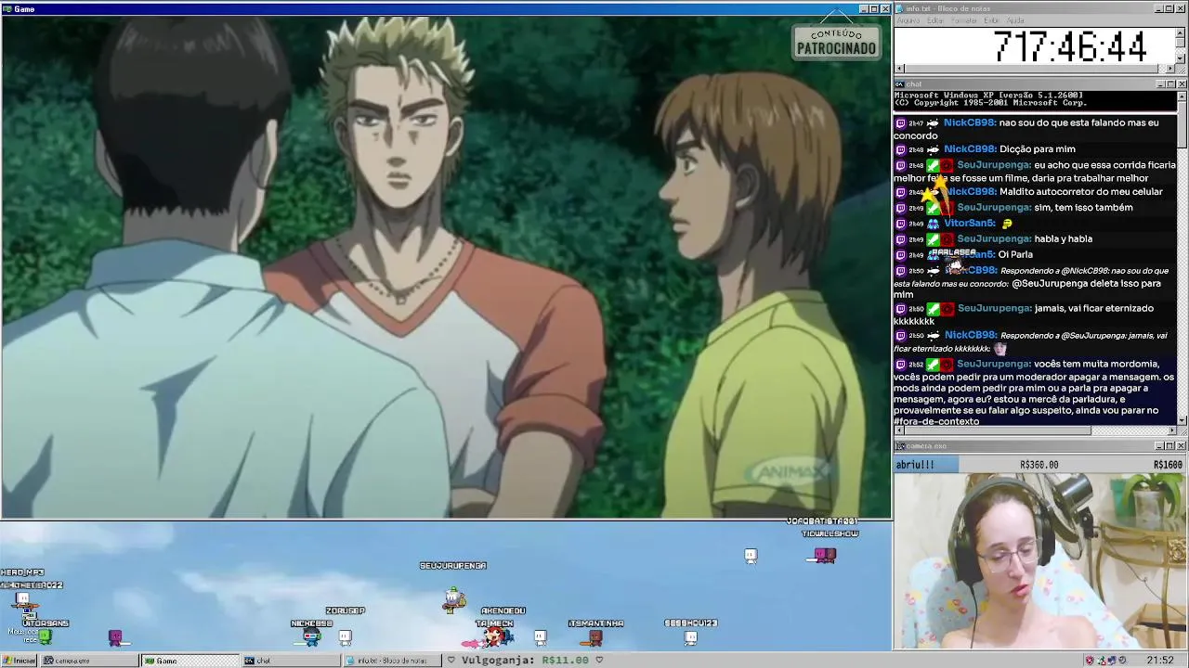The height and width of the screenshot is (668, 1189).
Task: Click Twitch badge beside VitorSan5 message
Action: point(900,224)
